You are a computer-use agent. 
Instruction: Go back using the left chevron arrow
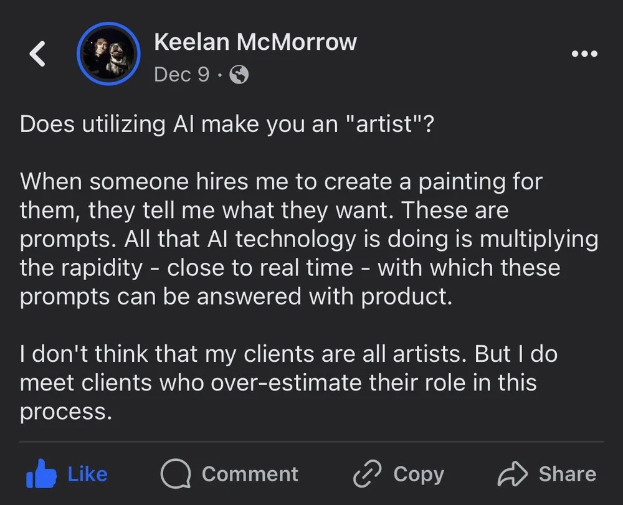[38, 55]
